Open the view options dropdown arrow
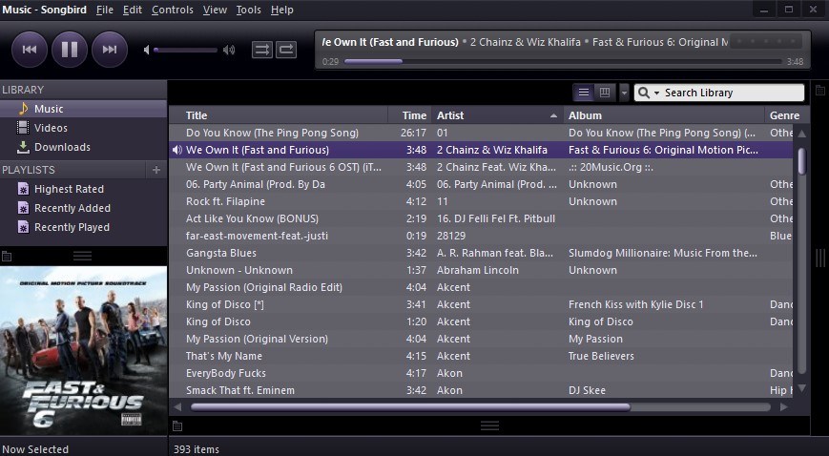 (x=624, y=93)
